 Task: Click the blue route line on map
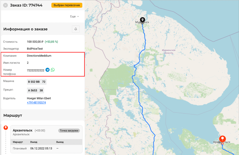[x=144, y=37]
